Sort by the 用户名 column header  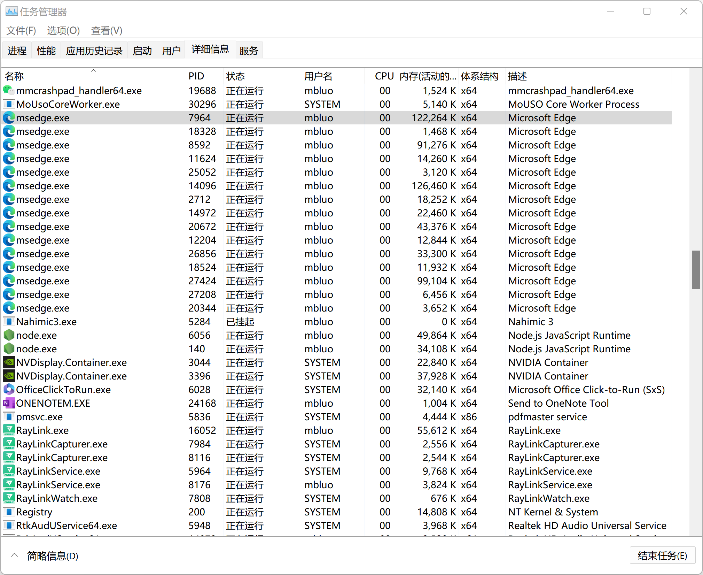pos(333,76)
